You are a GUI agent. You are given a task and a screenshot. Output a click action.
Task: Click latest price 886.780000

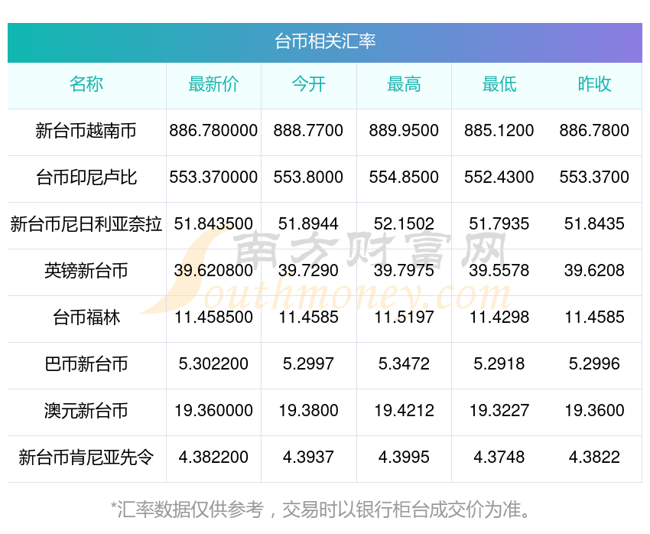click(213, 131)
